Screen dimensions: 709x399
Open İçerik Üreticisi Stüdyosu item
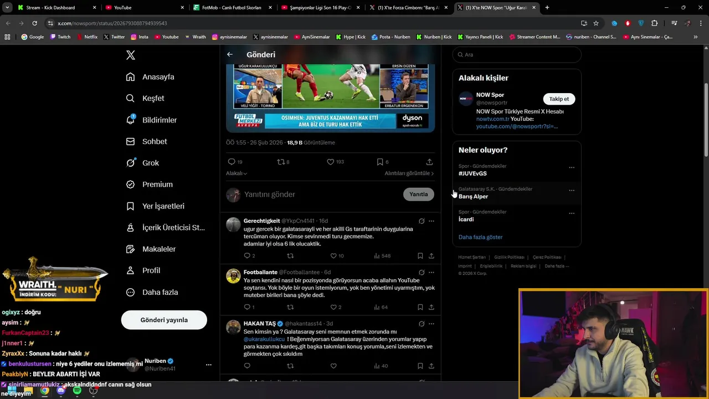point(165,228)
